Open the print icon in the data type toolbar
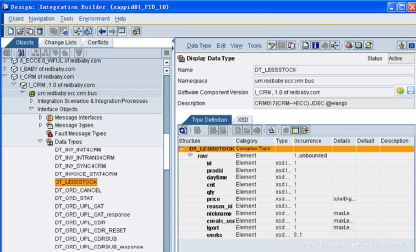This screenshot has width=416, height=252. tap(305, 46)
